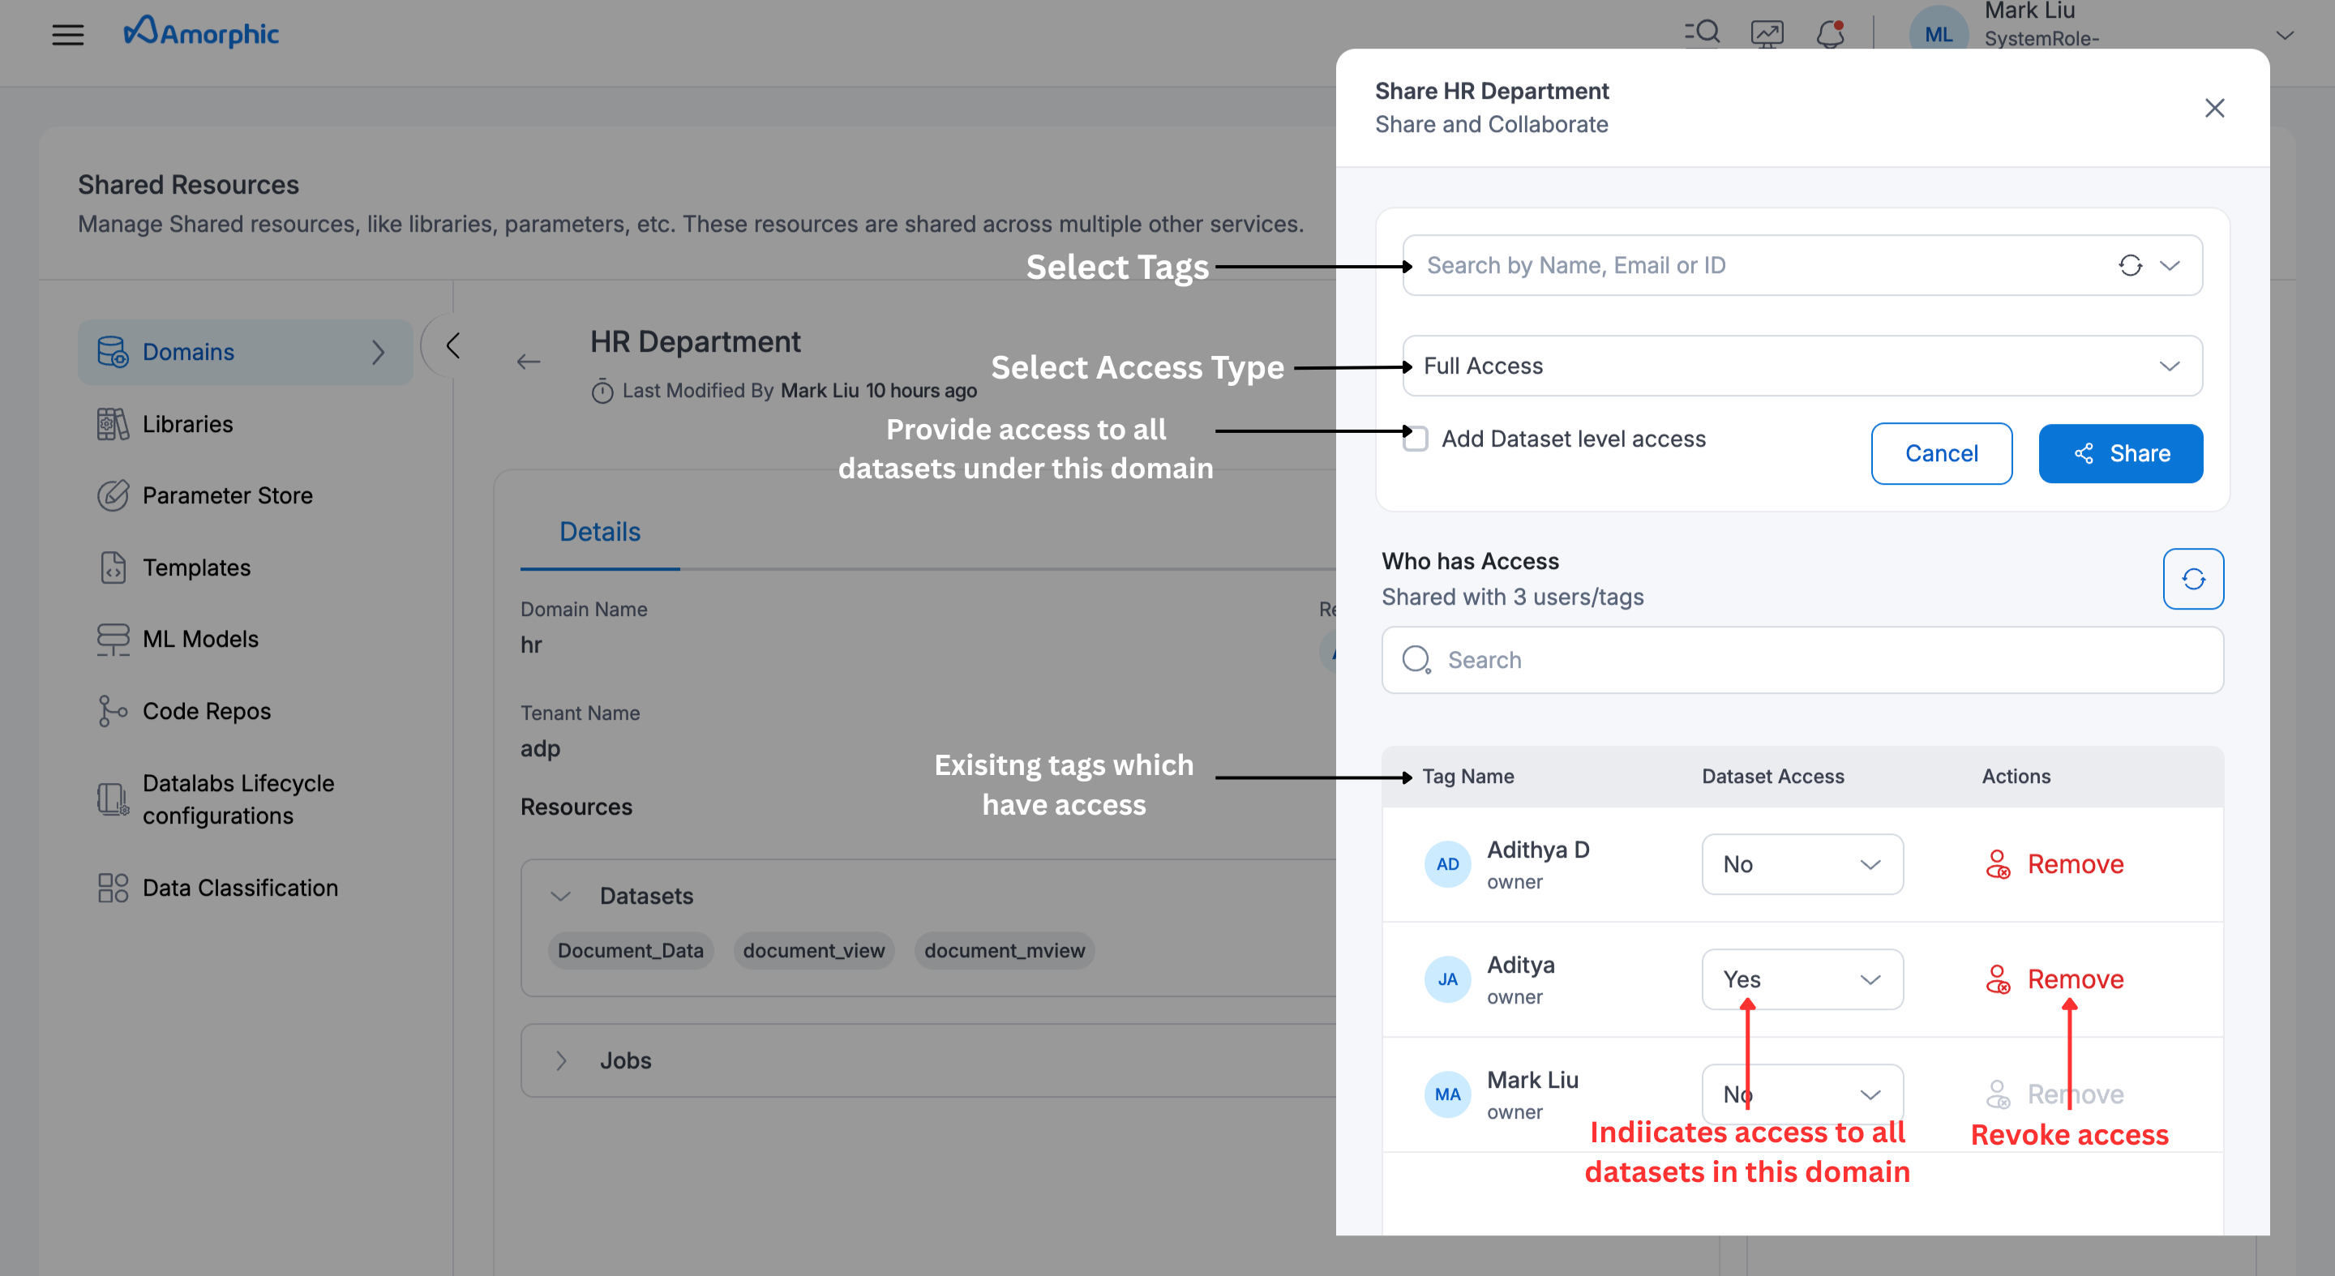Click the refresh icon in the tag search field
Image resolution: width=2335 pixels, height=1276 pixels.
[2129, 266]
